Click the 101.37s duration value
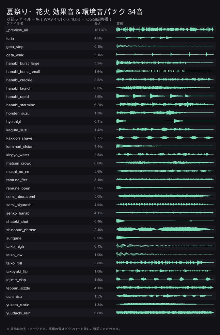220x335 pixels. click(x=101, y=30)
